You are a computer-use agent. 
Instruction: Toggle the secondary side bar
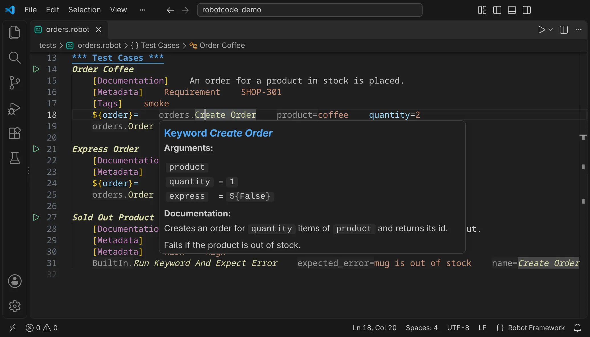click(527, 10)
